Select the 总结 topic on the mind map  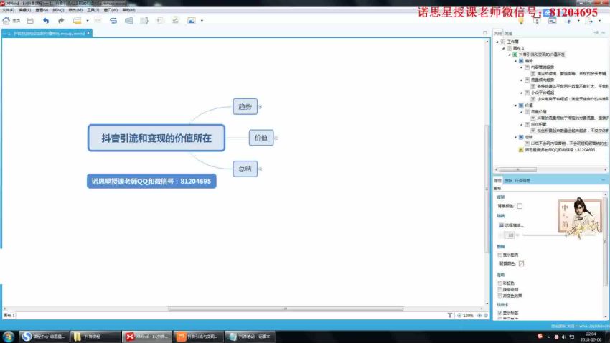(x=244, y=169)
